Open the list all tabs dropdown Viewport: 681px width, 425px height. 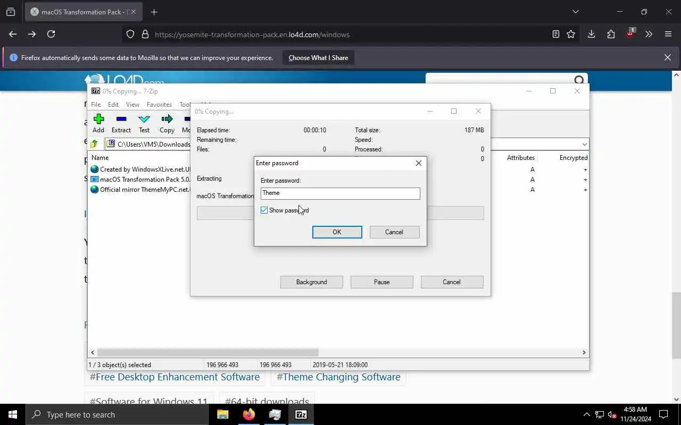point(575,12)
